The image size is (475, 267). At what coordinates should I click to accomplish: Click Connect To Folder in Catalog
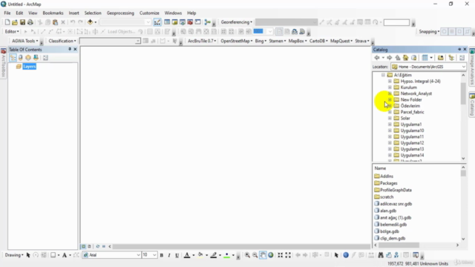[x=440, y=58]
